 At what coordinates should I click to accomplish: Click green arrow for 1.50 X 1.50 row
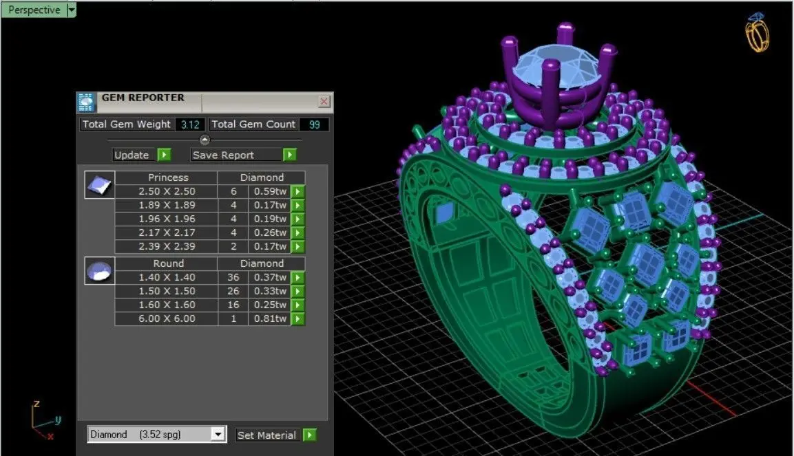point(297,291)
